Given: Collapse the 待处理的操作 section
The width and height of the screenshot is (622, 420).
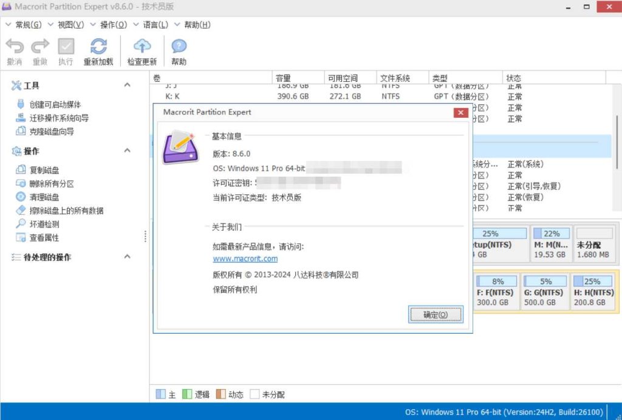Looking at the screenshot, I should 128,257.
